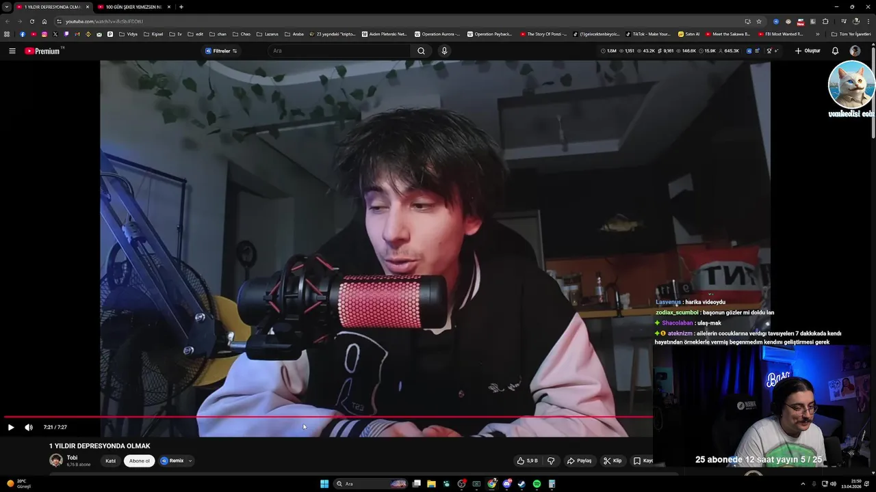Screen dimensions: 876x492
Task: Open Operation Payback bookmark
Action: [489, 33]
